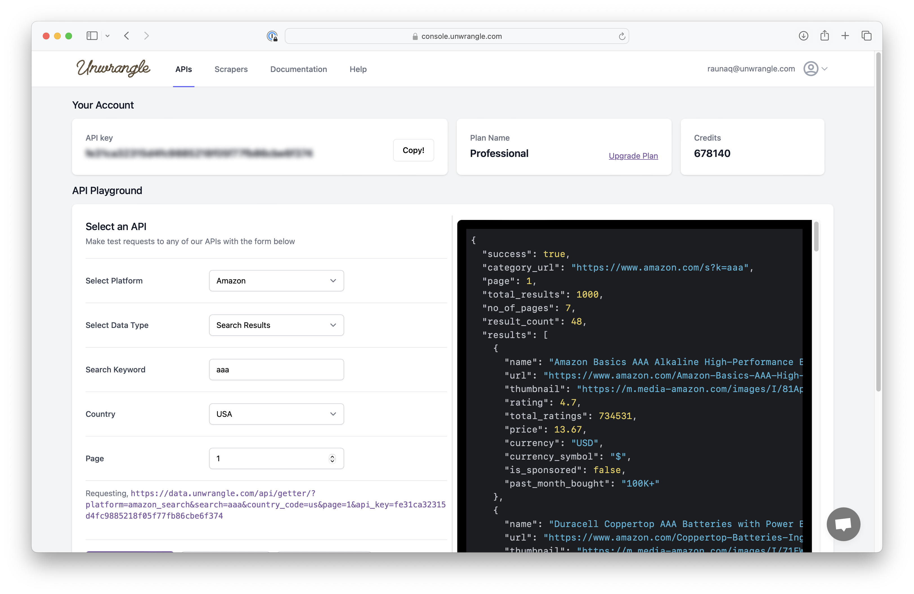Click the Page number input field
The image size is (914, 594).
(x=276, y=458)
